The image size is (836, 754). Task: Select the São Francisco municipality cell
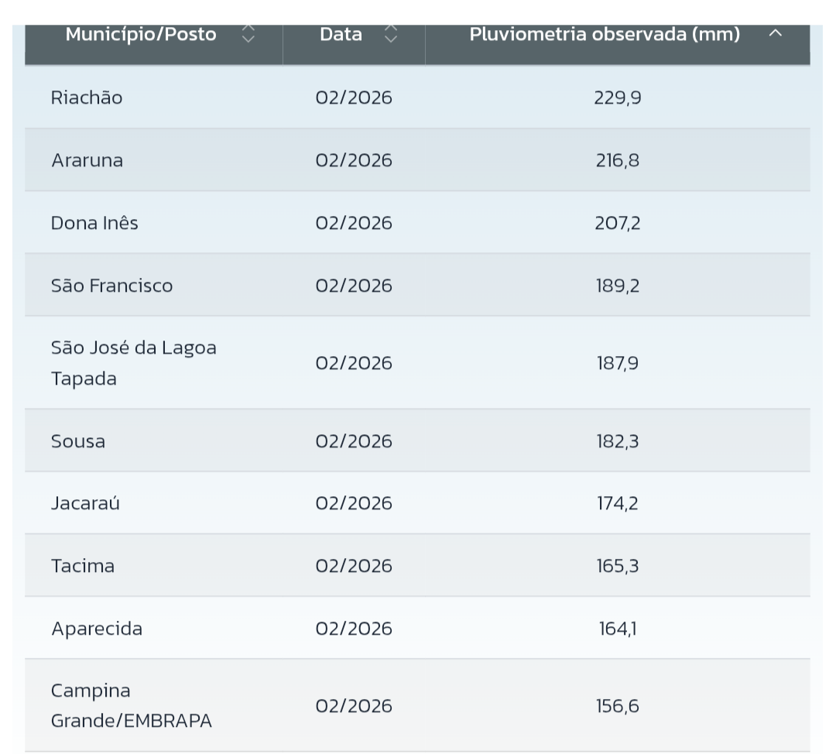tap(111, 286)
